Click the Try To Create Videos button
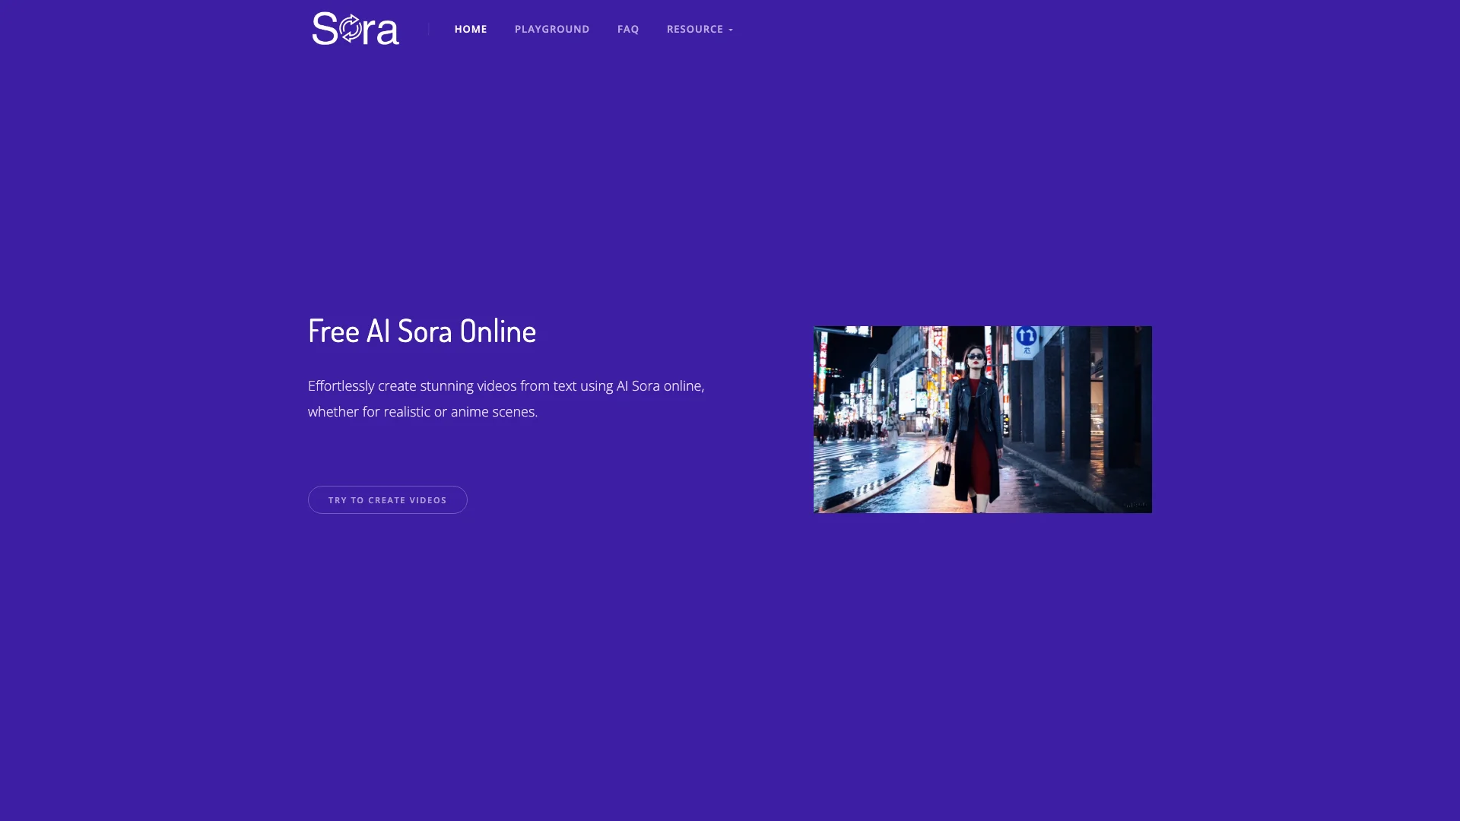 [388, 499]
